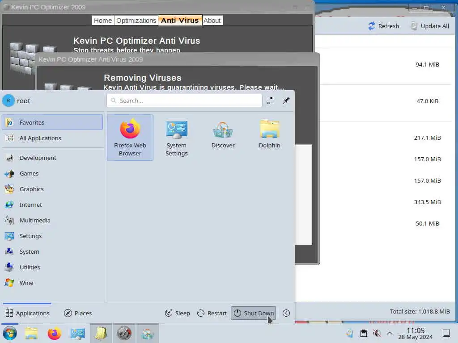The height and width of the screenshot is (343, 458).
Task: Click the 94.1 MiB update size
Action: coord(427,64)
